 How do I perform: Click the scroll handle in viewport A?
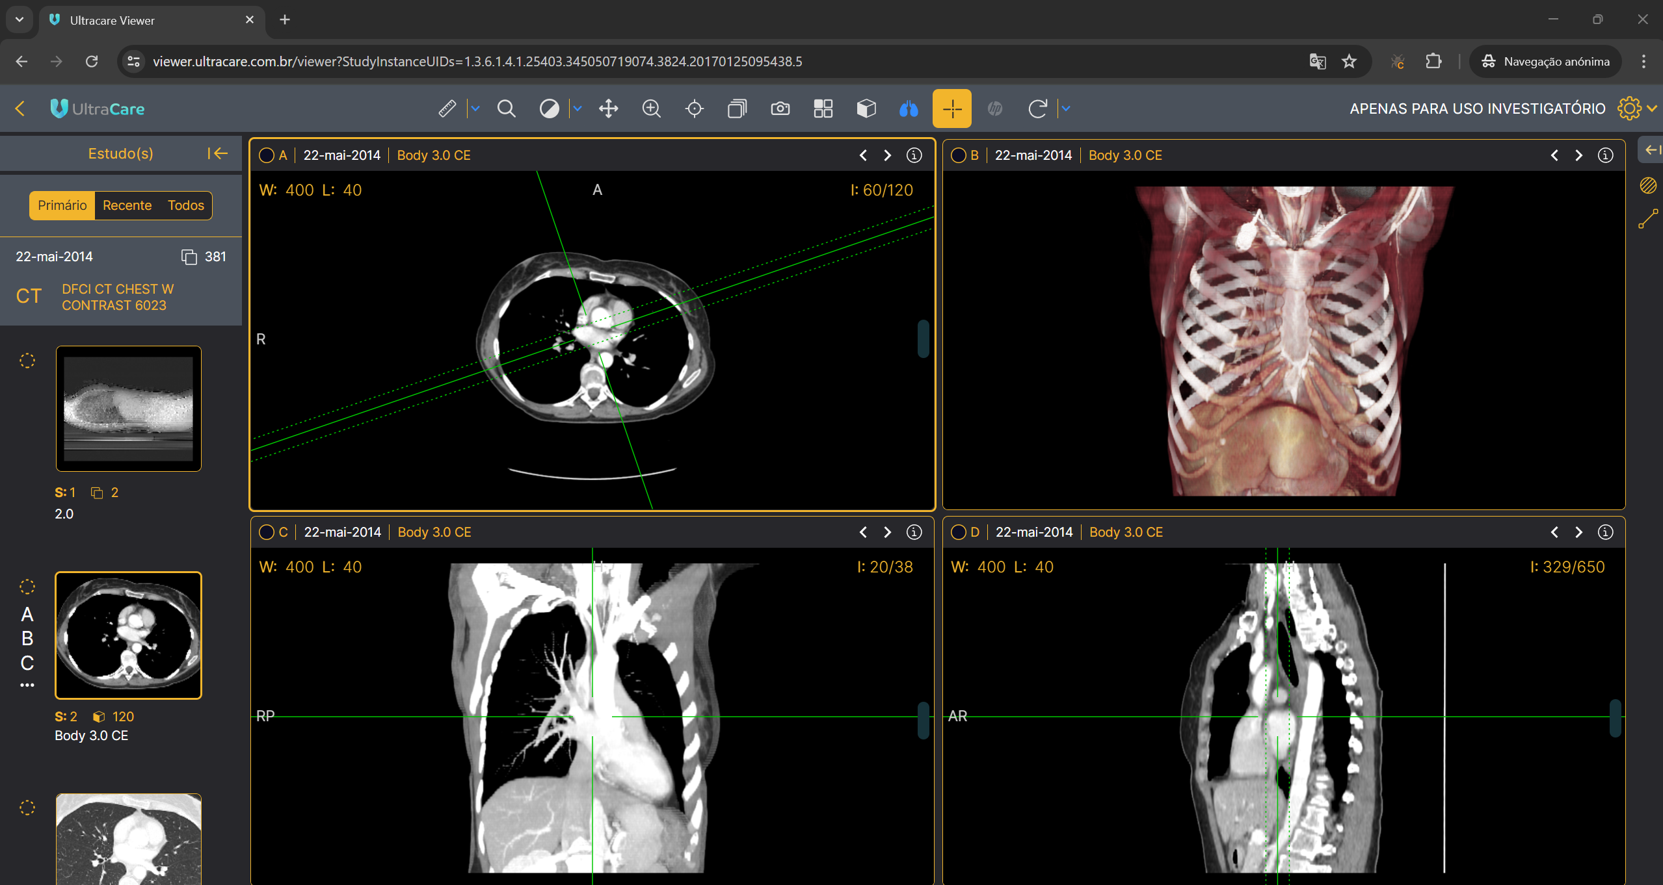(x=923, y=339)
